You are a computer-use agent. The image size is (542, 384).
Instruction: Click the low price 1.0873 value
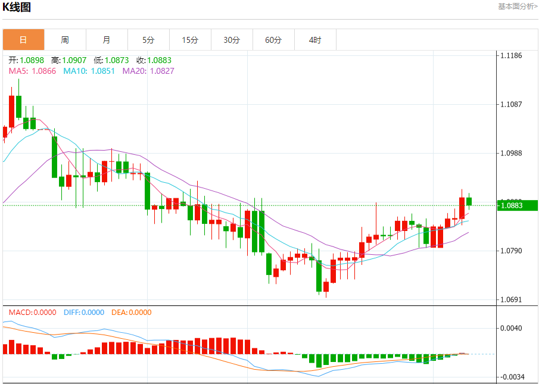point(117,60)
